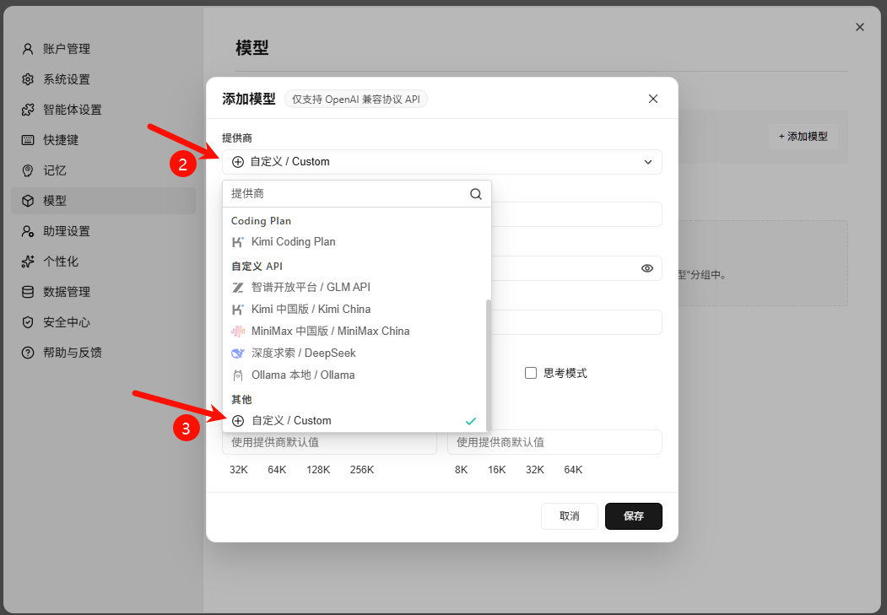Click the Kimi China logo icon
Image resolution: width=887 pixels, height=615 pixels.
[238, 310]
